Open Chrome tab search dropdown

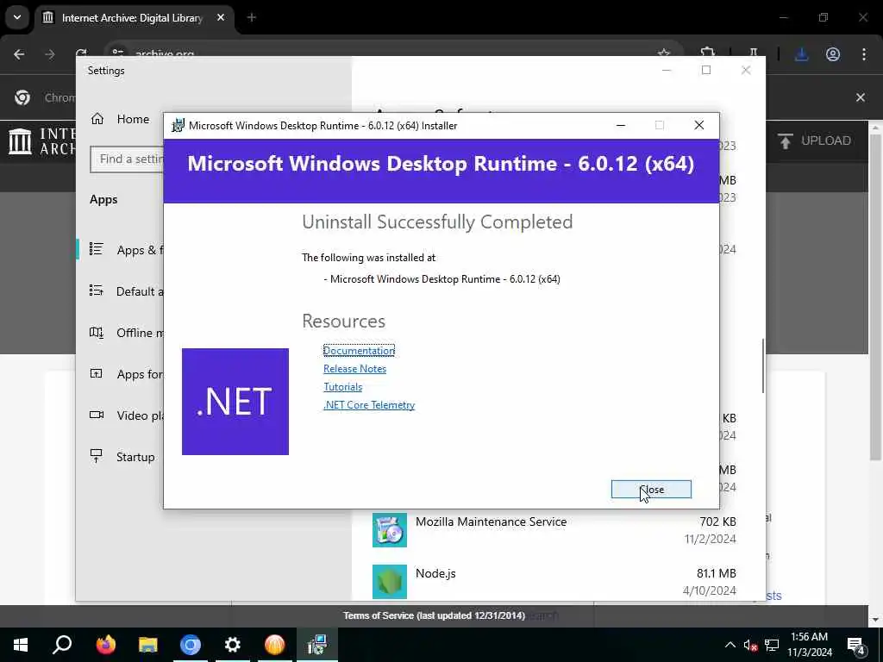tap(17, 17)
